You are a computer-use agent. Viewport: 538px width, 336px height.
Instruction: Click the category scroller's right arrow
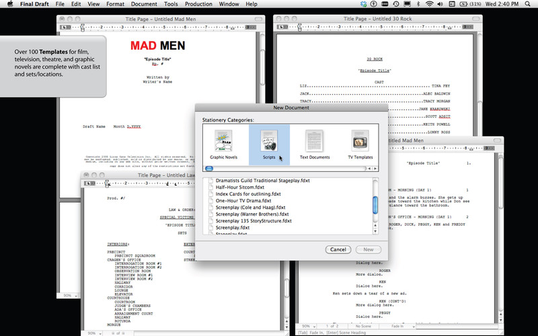(375, 169)
